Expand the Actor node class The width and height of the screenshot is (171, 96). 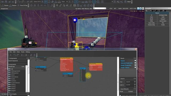click(9, 75)
